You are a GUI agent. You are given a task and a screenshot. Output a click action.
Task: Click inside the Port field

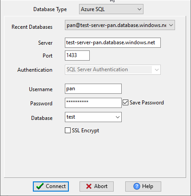pyautogui.click(x=77, y=55)
